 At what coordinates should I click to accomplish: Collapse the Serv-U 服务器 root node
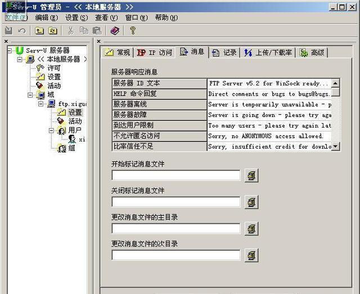[10, 50]
